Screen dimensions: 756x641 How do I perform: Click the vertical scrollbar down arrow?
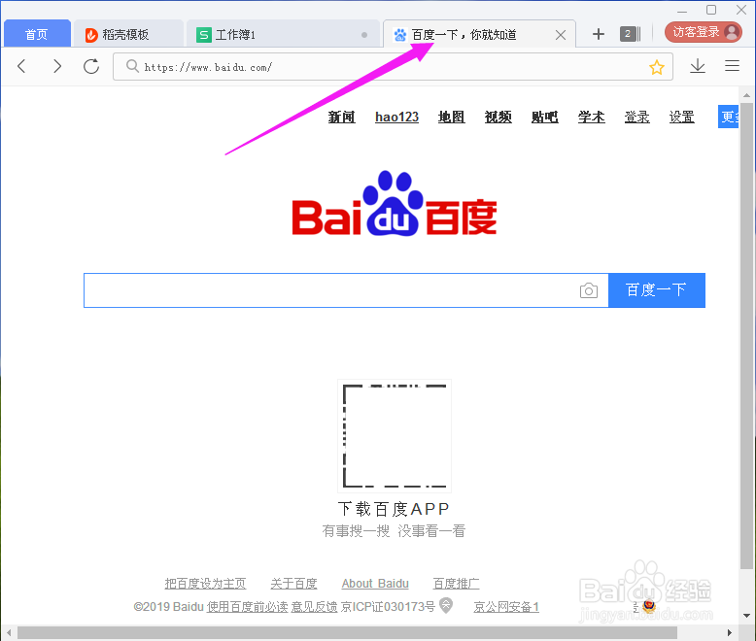[746, 616]
